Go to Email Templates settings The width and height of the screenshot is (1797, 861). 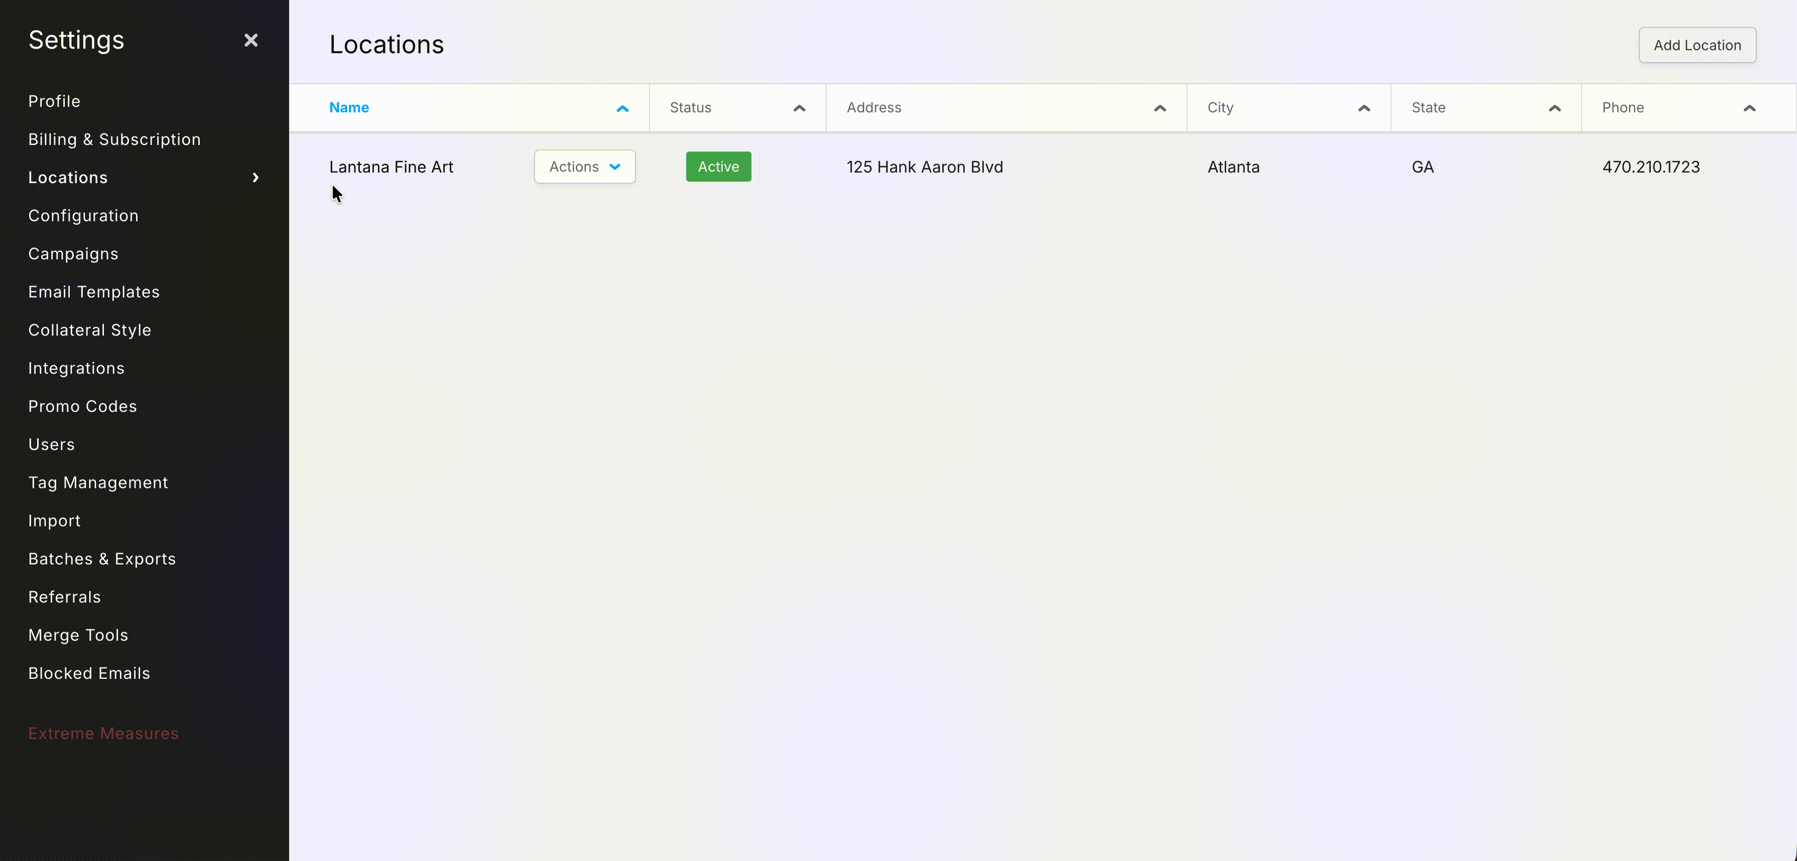click(94, 292)
